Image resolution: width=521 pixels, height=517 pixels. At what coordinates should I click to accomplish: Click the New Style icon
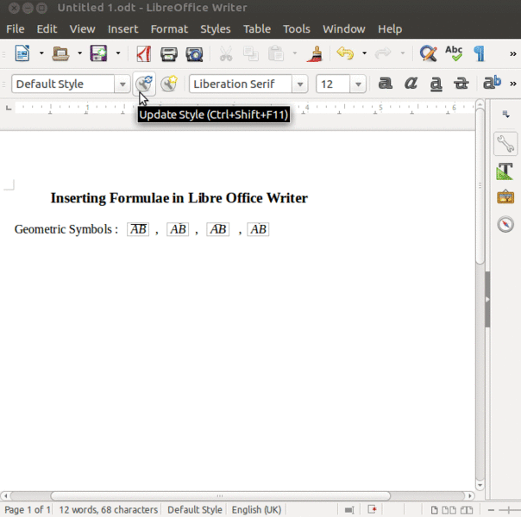click(x=169, y=84)
